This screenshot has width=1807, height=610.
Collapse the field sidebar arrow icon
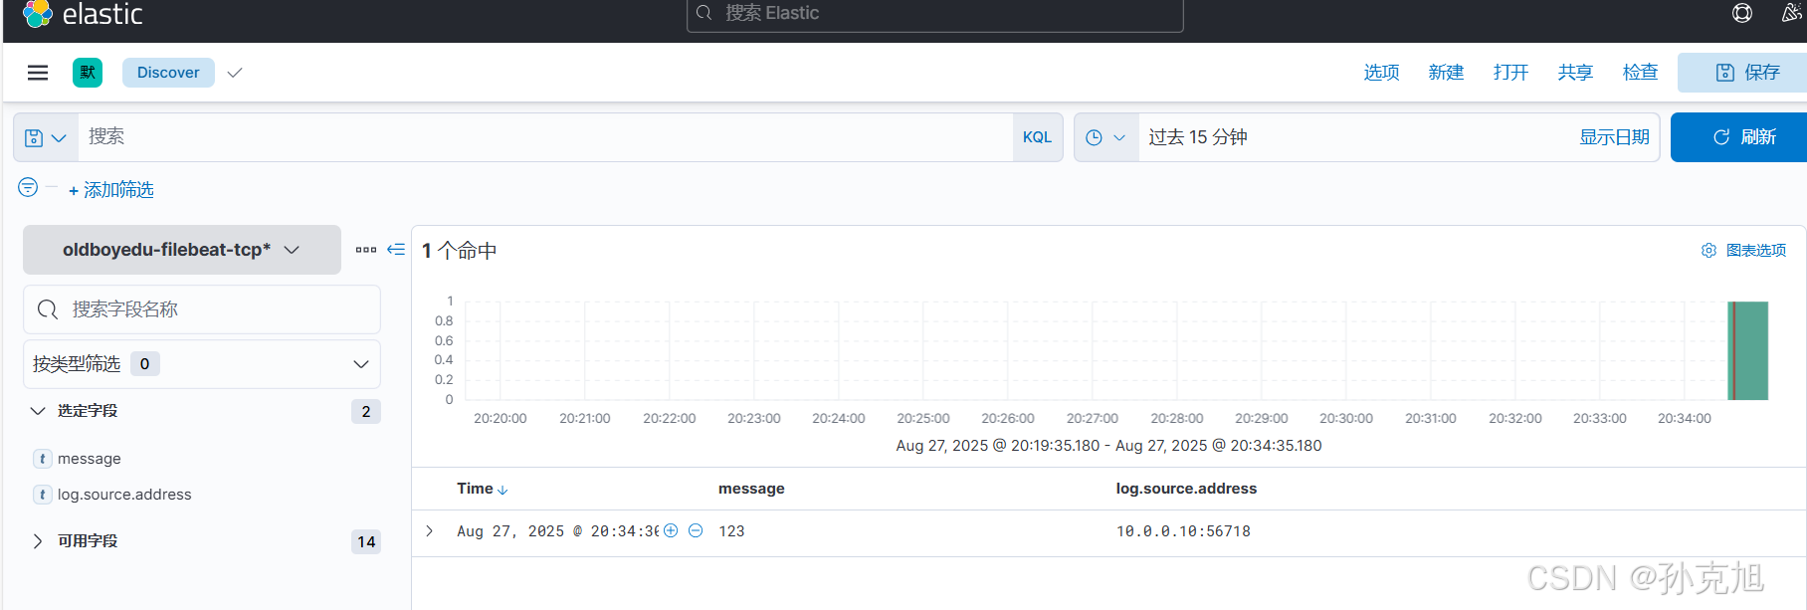click(x=396, y=250)
